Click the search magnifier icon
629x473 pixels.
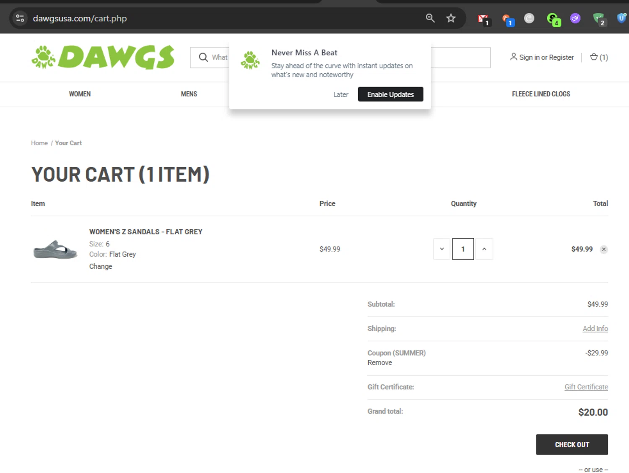point(203,57)
